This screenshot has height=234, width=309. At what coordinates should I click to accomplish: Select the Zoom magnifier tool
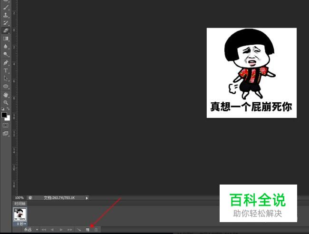pyautogui.click(x=6, y=103)
